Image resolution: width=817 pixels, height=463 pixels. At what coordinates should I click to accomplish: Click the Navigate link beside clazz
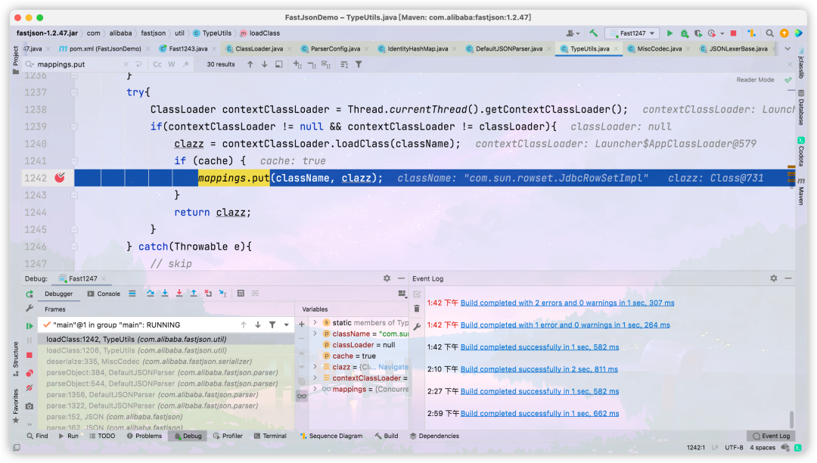click(x=393, y=367)
